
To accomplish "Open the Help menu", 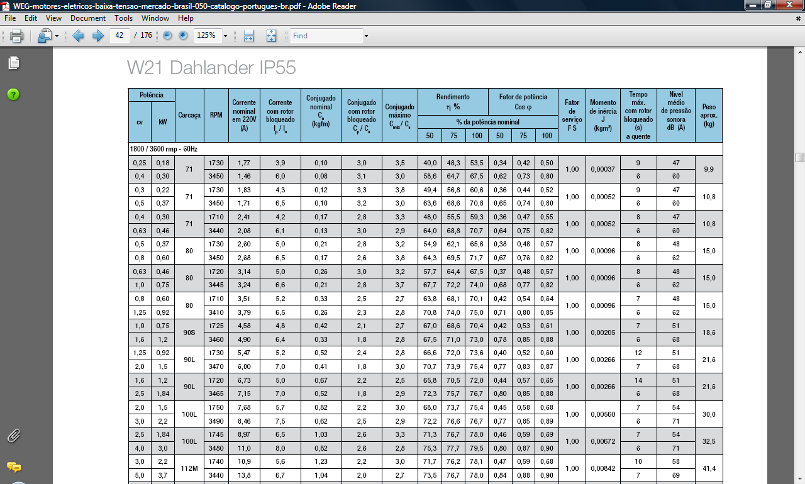I will (186, 18).
